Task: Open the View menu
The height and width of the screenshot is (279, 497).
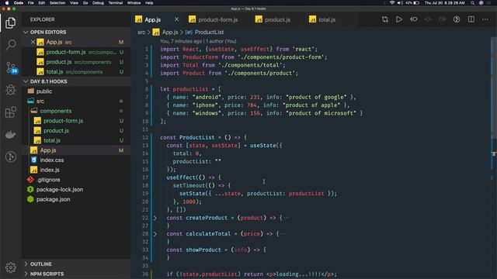Action: click(x=75, y=3)
